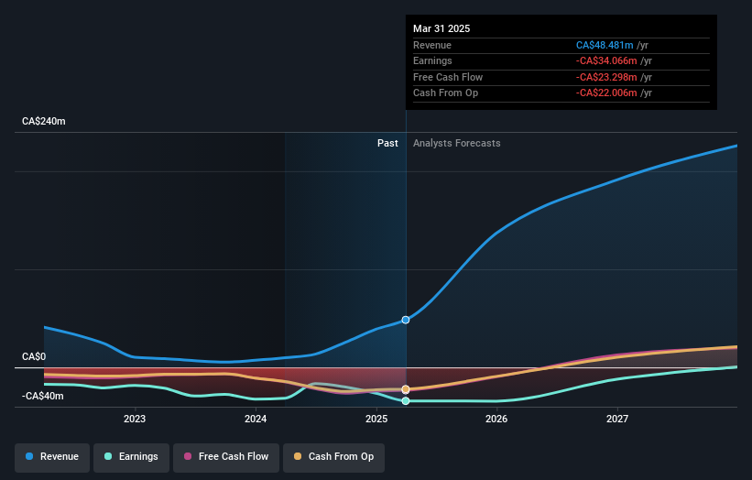The image size is (752, 480).
Task: Click the CA$48.481m revenue value
Action: pos(605,45)
